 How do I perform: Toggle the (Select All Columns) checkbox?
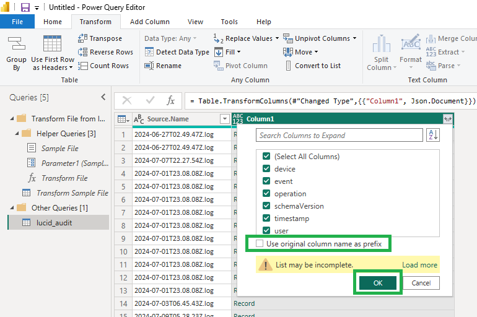point(266,156)
